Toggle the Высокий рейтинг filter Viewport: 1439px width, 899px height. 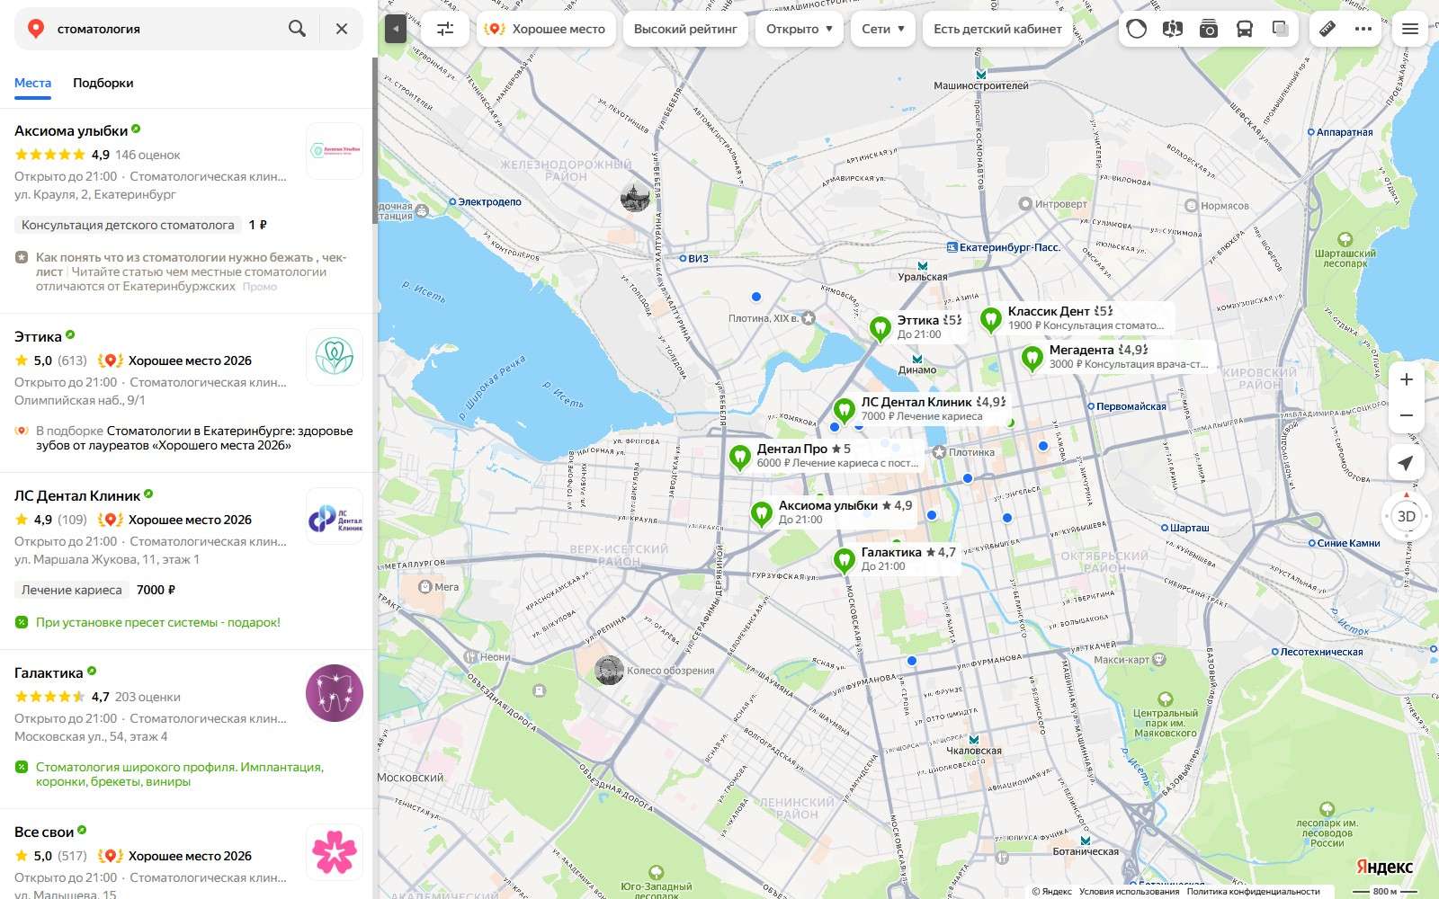coord(685,29)
